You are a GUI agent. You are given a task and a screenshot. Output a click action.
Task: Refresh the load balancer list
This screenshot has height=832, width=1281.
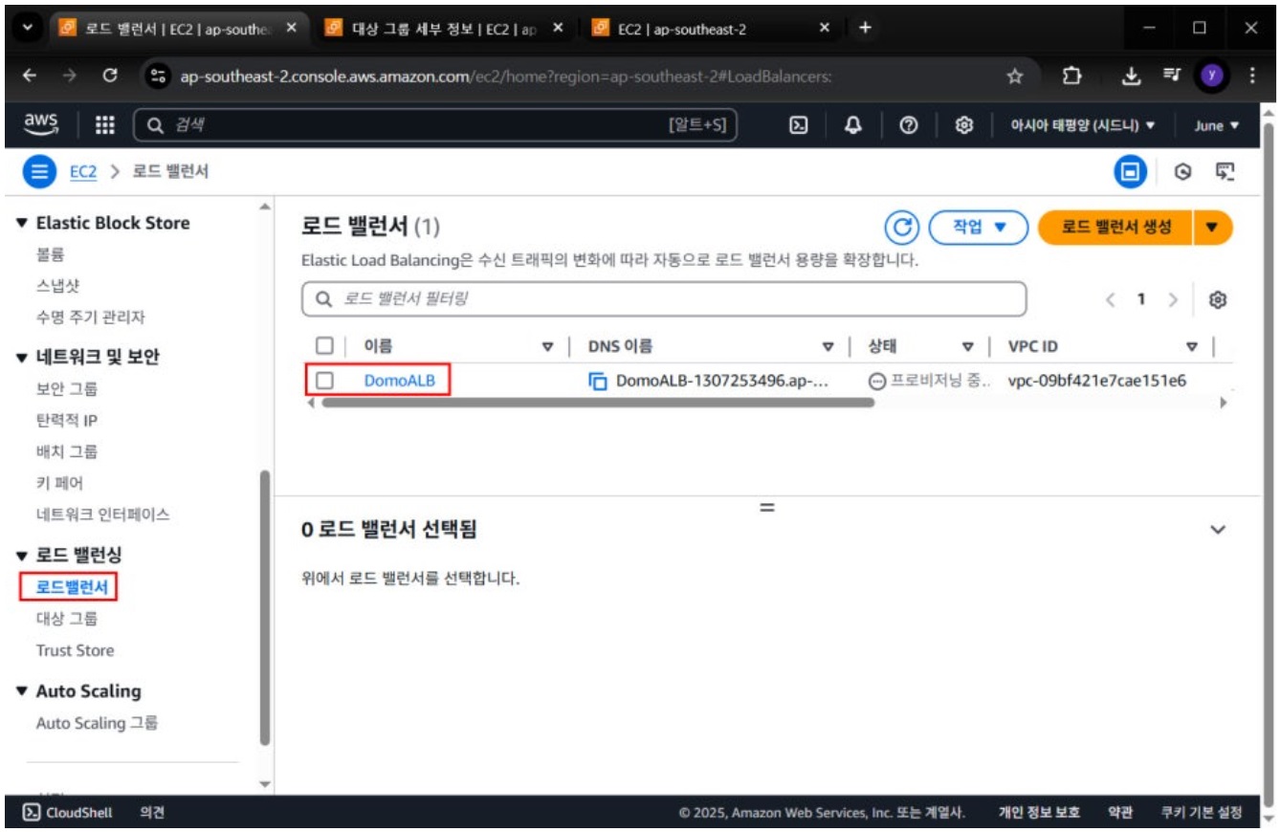901,228
